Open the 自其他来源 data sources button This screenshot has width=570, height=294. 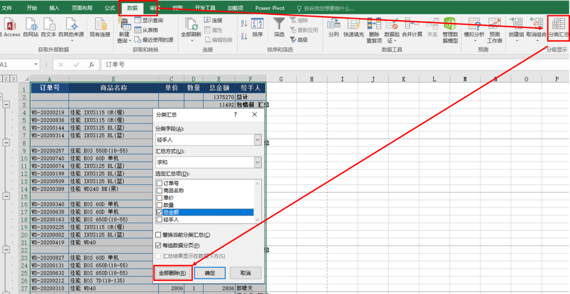click(71, 30)
